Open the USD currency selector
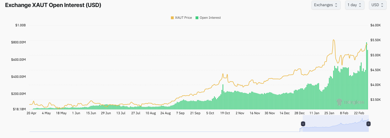The image size is (390, 138). pos(377,5)
